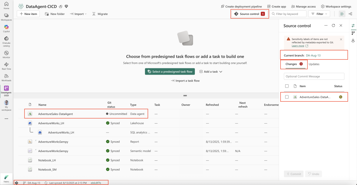Switch to lineage view icon
Screen dimensions: 357x185
(x=350, y=14)
